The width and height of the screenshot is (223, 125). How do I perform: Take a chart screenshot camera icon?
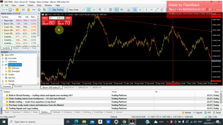coord(128,10)
